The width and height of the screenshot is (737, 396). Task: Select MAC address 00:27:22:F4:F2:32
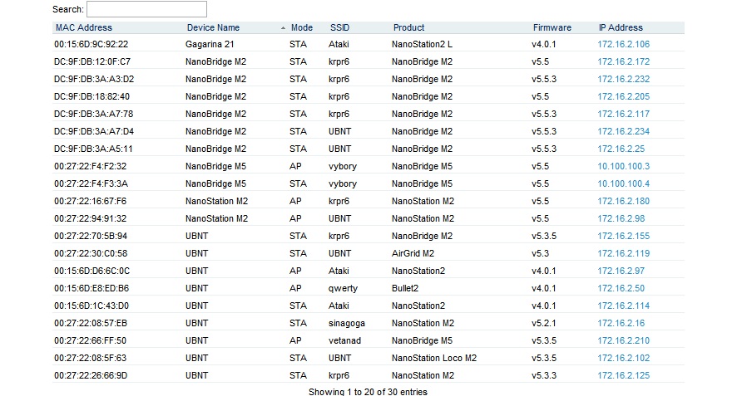point(90,166)
